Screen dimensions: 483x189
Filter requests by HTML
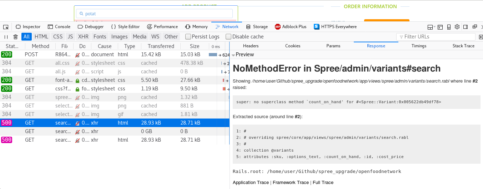coord(41,37)
